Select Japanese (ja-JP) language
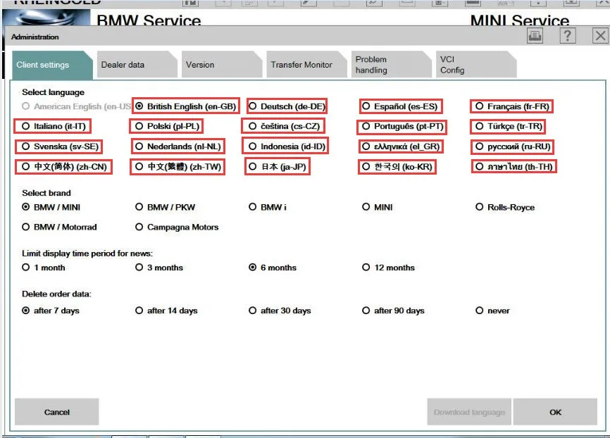This screenshot has height=438, width=610. click(x=252, y=167)
